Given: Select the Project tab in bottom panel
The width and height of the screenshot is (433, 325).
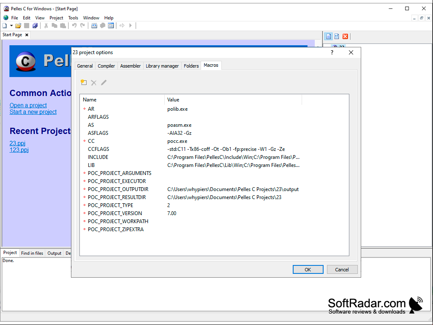Looking at the screenshot, I should [x=10, y=253].
